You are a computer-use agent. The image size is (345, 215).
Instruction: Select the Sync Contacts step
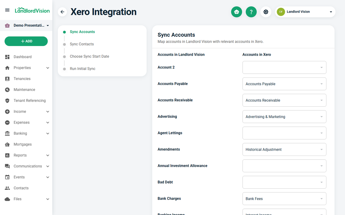pos(82,44)
